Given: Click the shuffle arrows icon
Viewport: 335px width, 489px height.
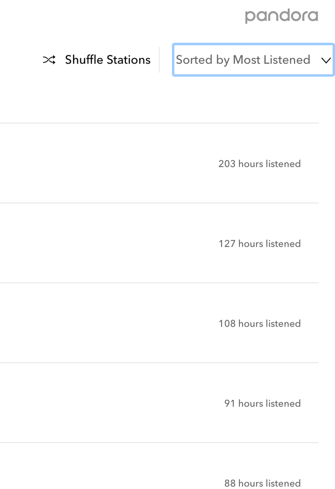Looking at the screenshot, I should tap(49, 60).
